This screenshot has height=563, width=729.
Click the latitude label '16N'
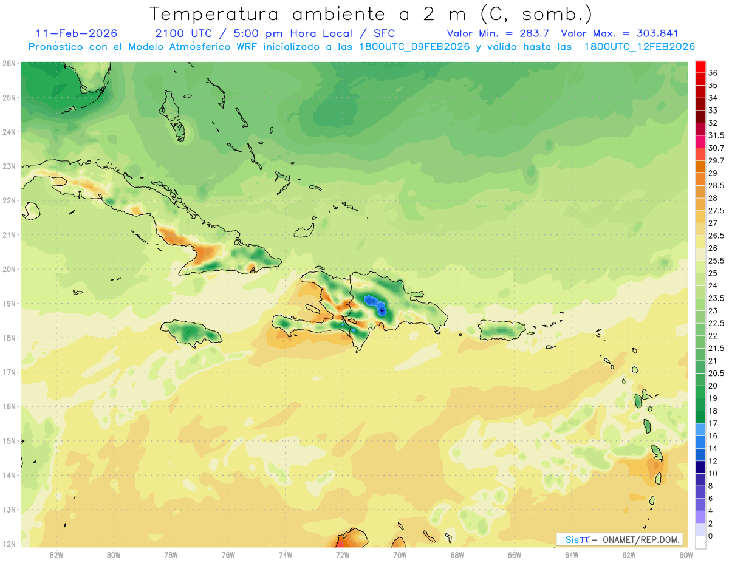click(9, 406)
